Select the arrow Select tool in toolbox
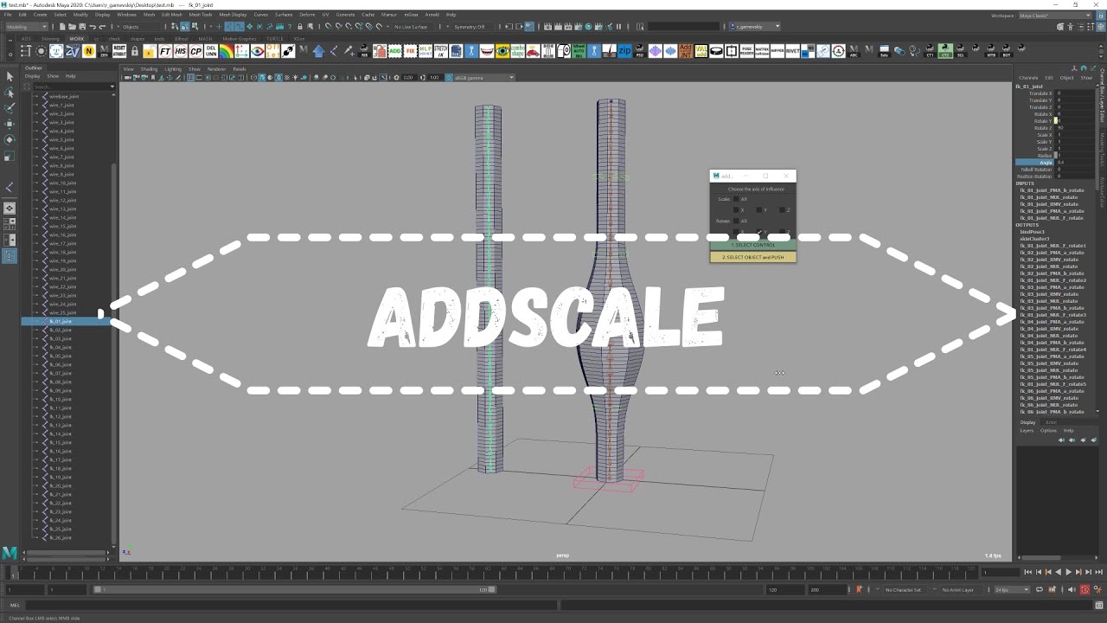This screenshot has height=623, width=1107. [10, 77]
